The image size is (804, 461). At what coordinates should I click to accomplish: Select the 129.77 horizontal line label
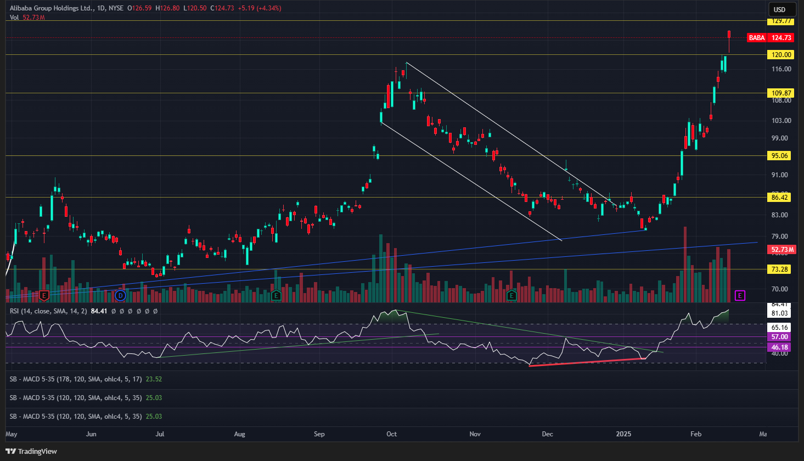coord(780,21)
